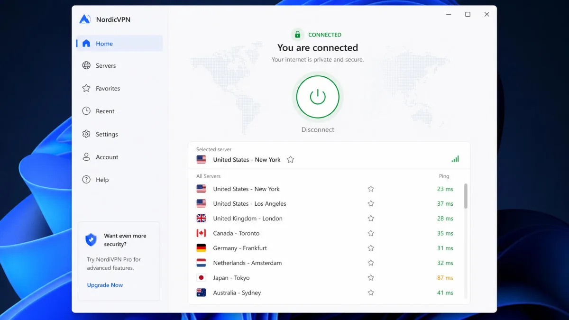Click the flag icon of the selected server

pos(201,159)
